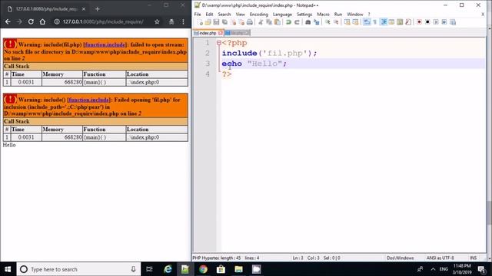Focus the browser address bar

coord(103,21)
